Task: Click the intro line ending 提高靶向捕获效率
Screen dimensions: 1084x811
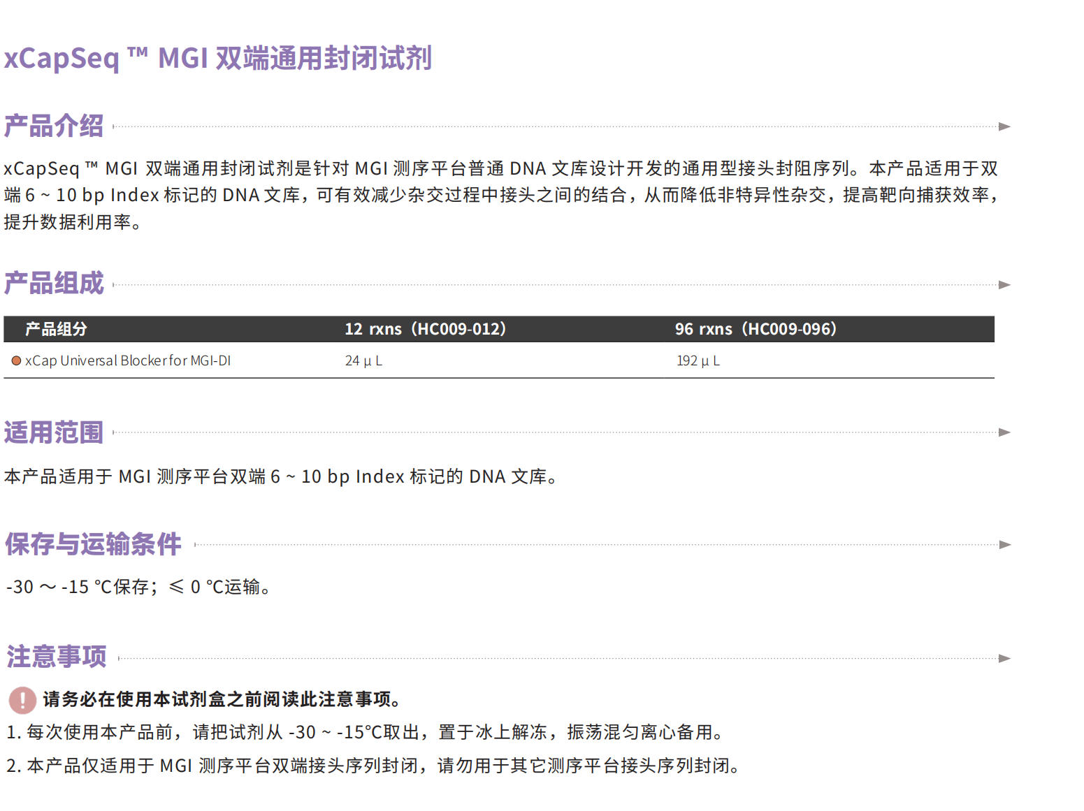Action: (501, 195)
